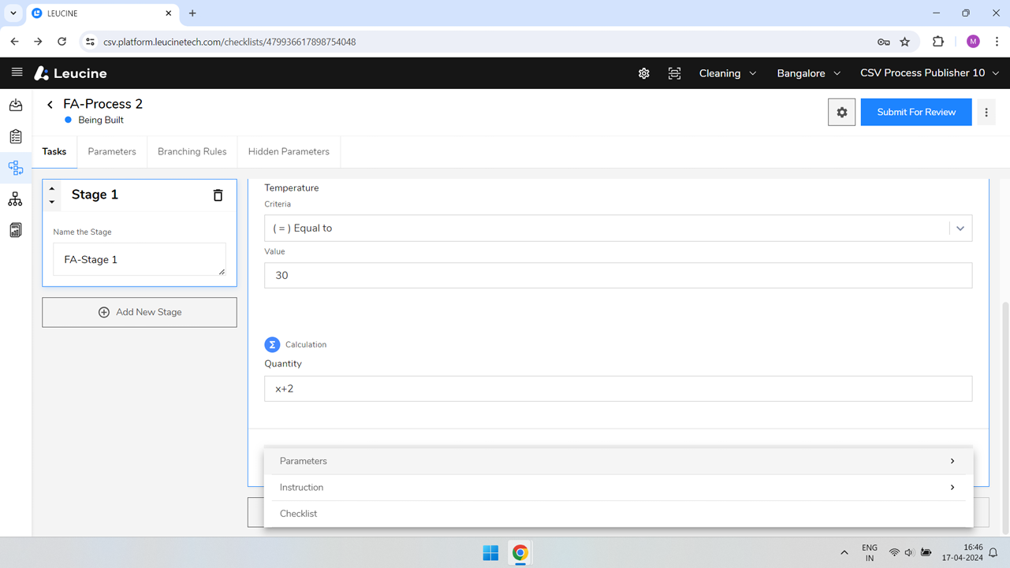Switch to the Hidden Parameters tab

[289, 151]
